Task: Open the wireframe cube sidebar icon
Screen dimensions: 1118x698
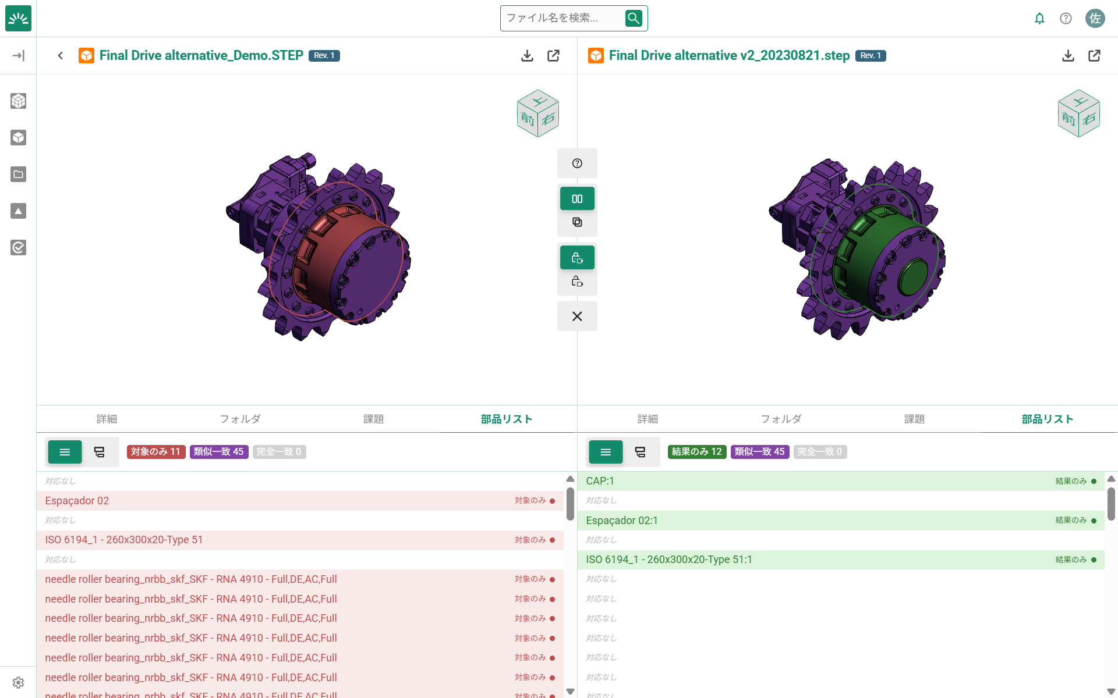Action: tap(18, 101)
